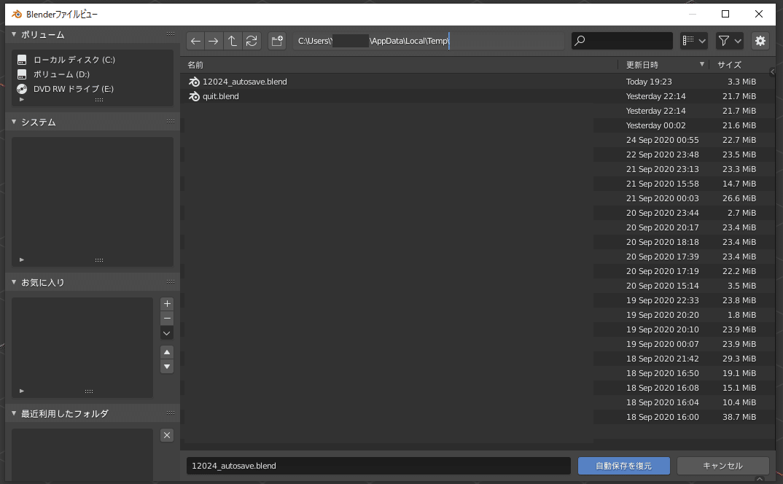This screenshot has width=783, height=484.
Task: Collapse the お気に入り panel
Action: 14,282
